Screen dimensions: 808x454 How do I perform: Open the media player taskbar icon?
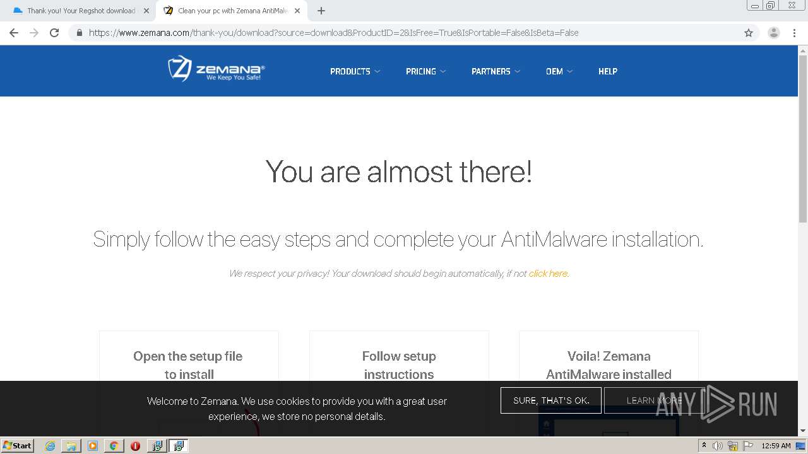pos(93,446)
